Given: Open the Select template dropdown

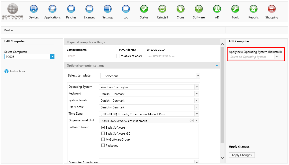Looking at the screenshot, I should [198, 76].
